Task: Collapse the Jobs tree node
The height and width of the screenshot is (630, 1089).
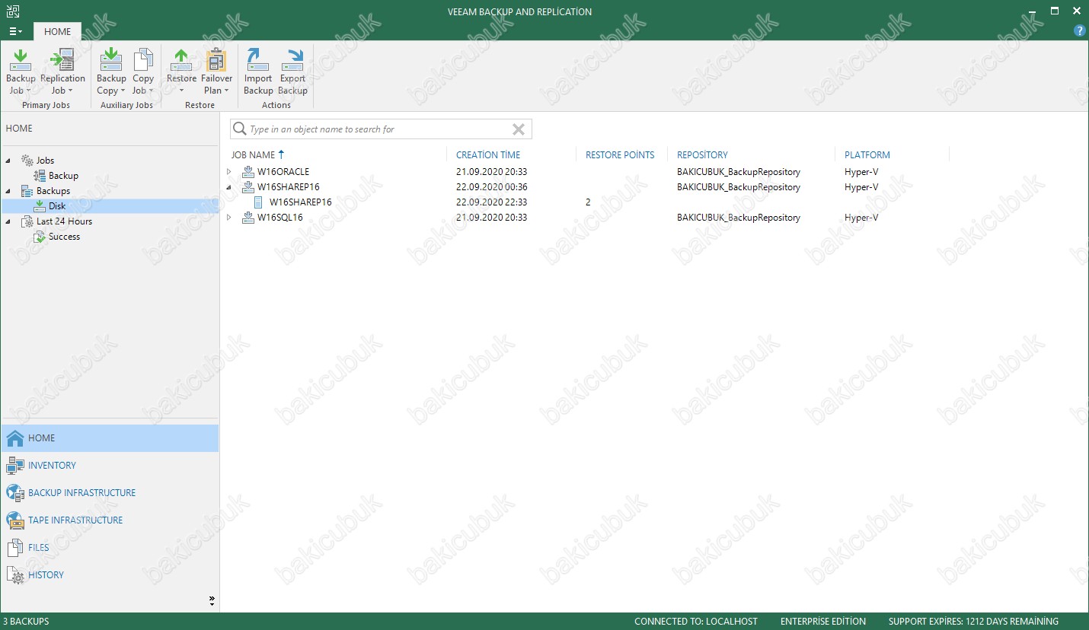Action: coord(8,161)
